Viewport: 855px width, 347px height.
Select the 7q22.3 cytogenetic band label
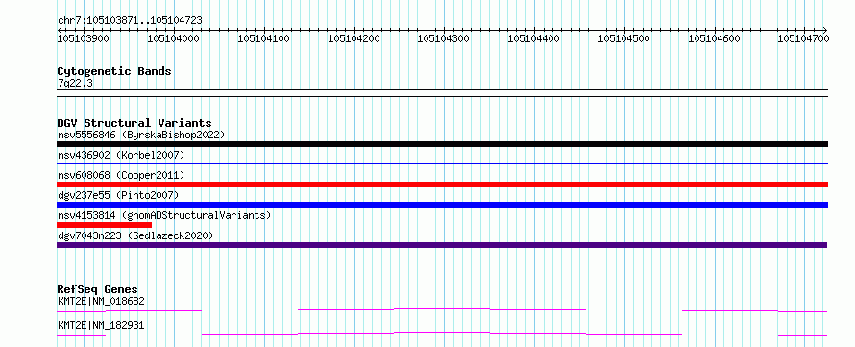(x=75, y=83)
